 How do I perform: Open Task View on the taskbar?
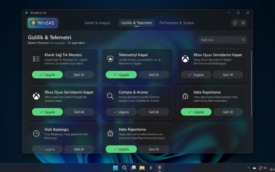(133, 168)
